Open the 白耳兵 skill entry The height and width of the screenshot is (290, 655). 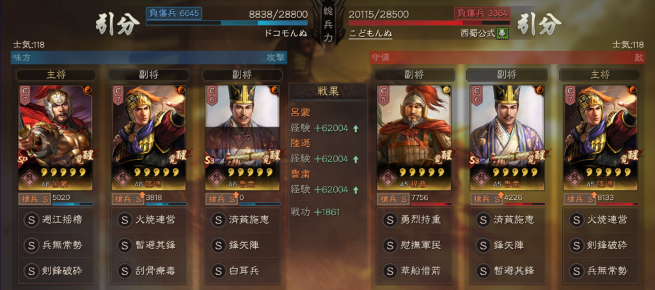[242, 270]
